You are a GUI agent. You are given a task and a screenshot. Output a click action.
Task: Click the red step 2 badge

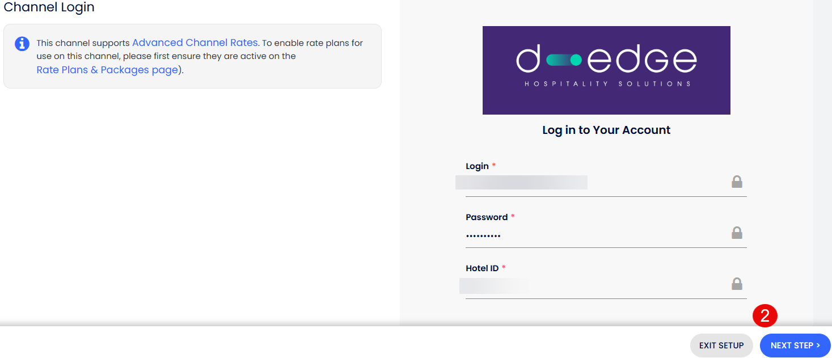tap(765, 316)
